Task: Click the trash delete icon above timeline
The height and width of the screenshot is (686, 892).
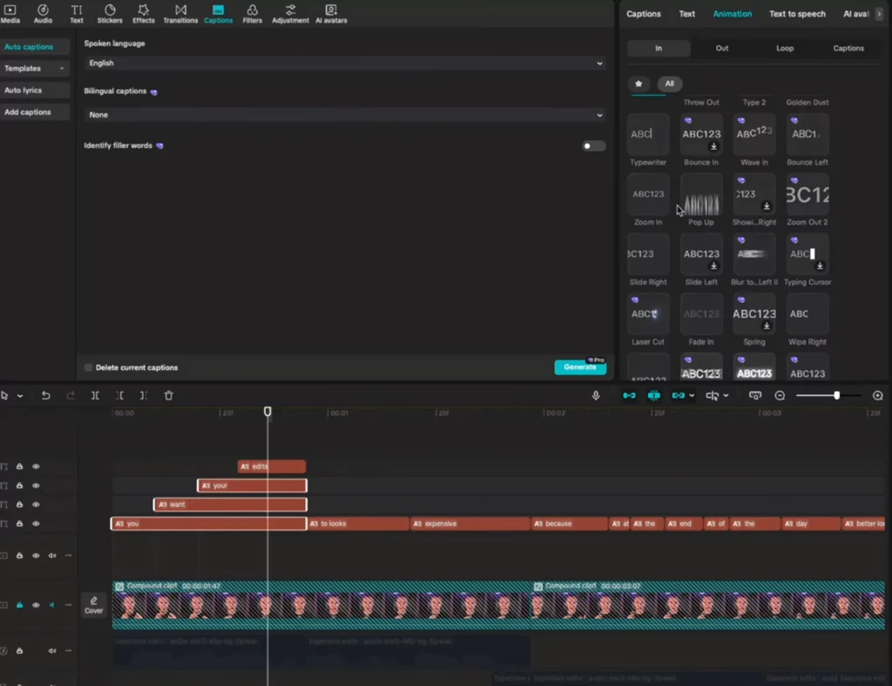Action: click(168, 395)
